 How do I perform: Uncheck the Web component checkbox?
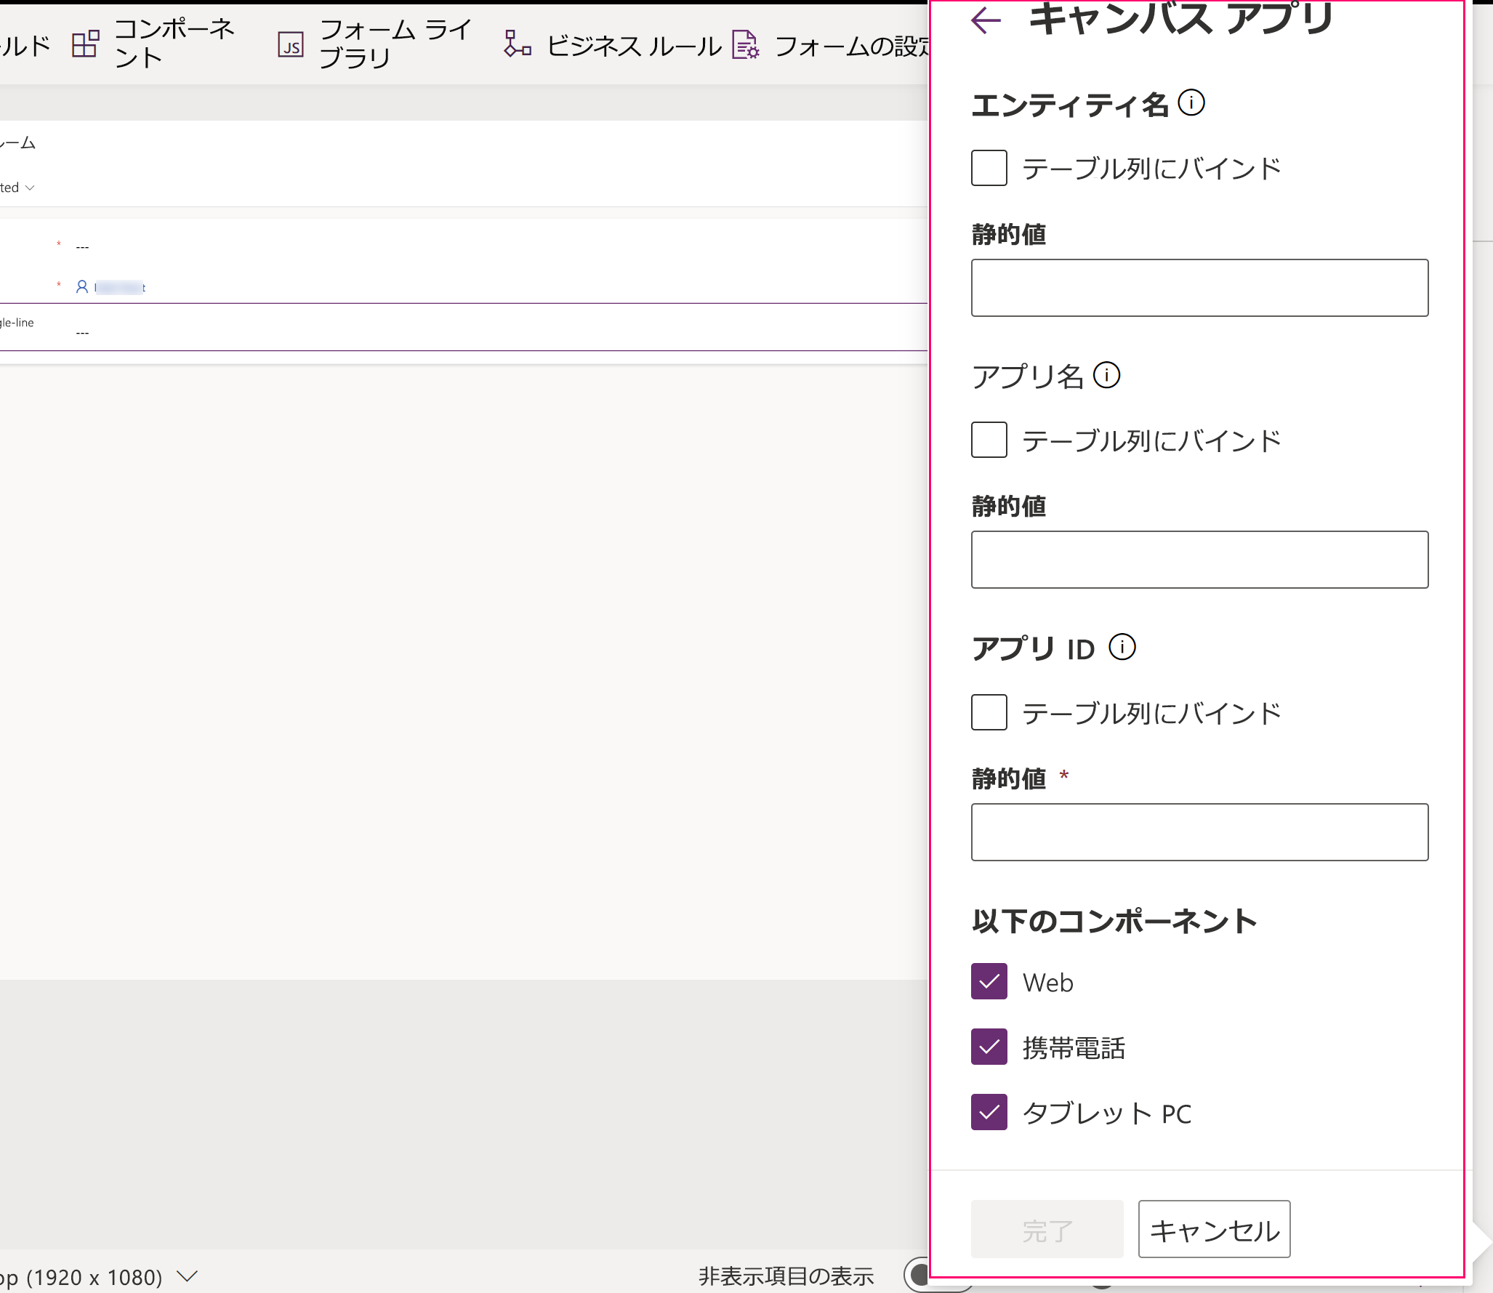pos(989,981)
